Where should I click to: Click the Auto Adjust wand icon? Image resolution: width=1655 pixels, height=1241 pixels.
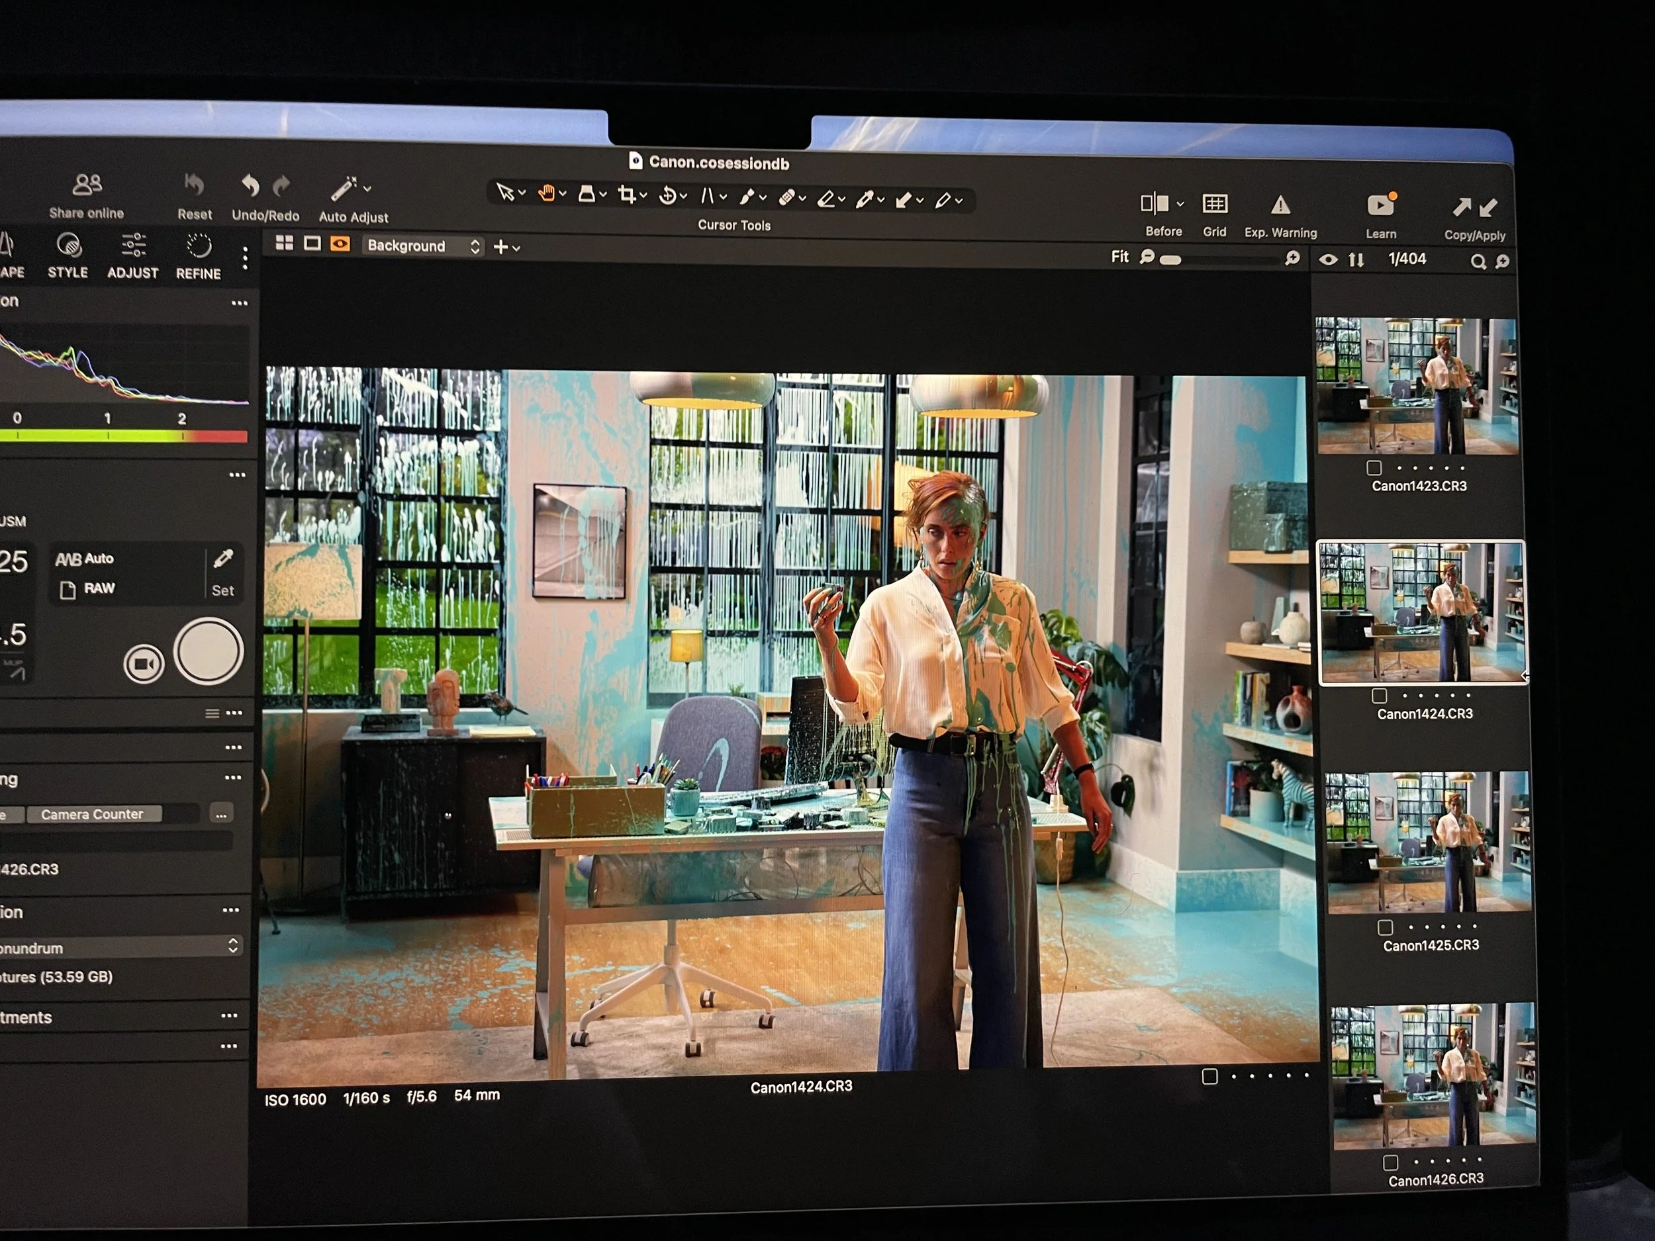pyautogui.click(x=344, y=189)
